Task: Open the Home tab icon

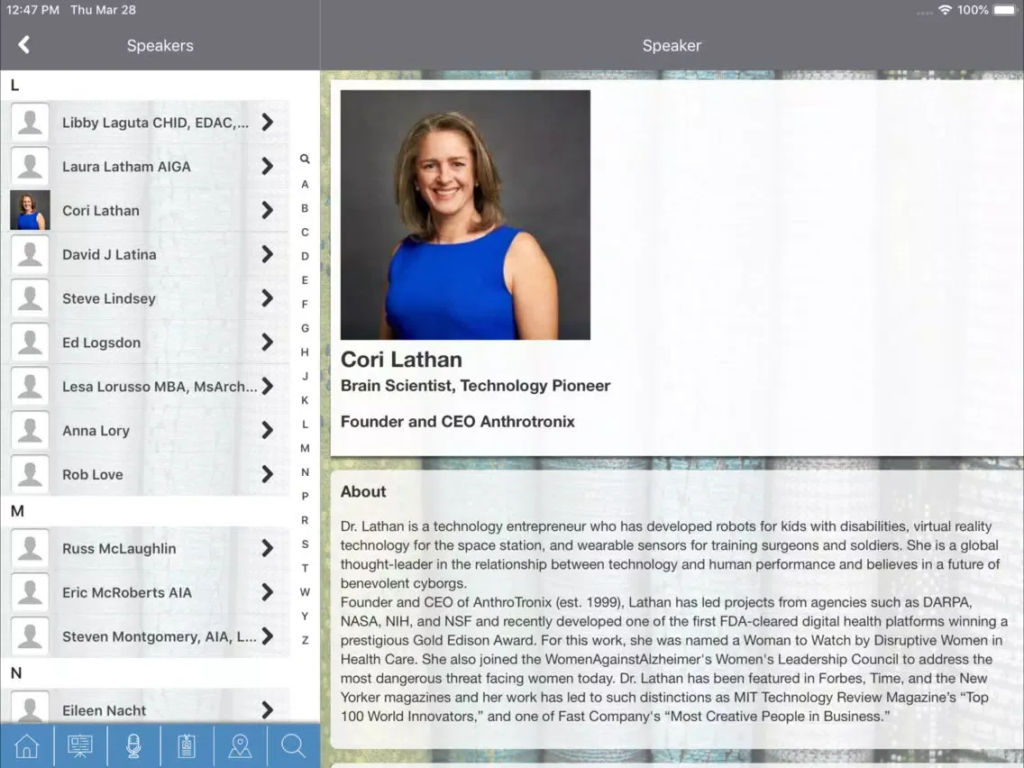Action: click(x=27, y=745)
